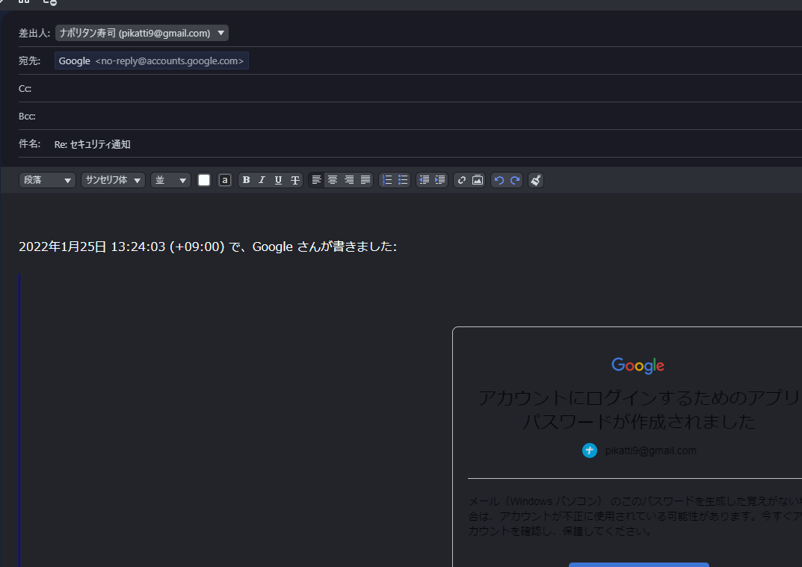Toggle italic formatting
This screenshot has height=567, width=802.
pyautogui.click(x=262, y=180)
